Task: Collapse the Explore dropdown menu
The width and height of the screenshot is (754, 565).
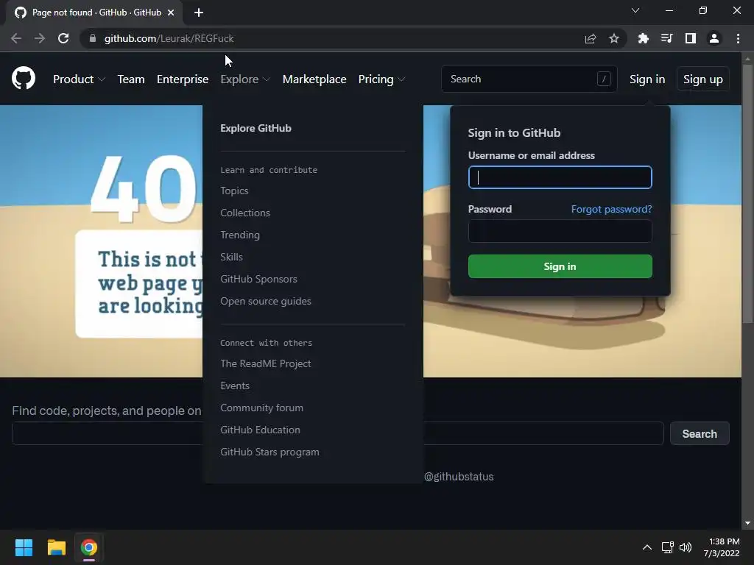Action: [x=245, y=79]
